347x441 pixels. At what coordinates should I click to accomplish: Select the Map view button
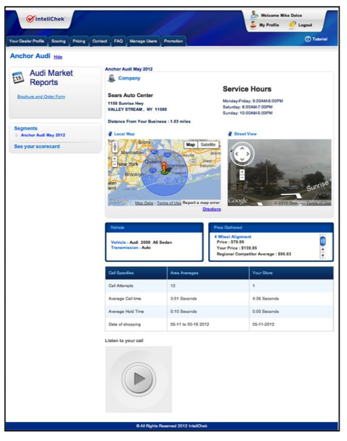click(190, 145)
